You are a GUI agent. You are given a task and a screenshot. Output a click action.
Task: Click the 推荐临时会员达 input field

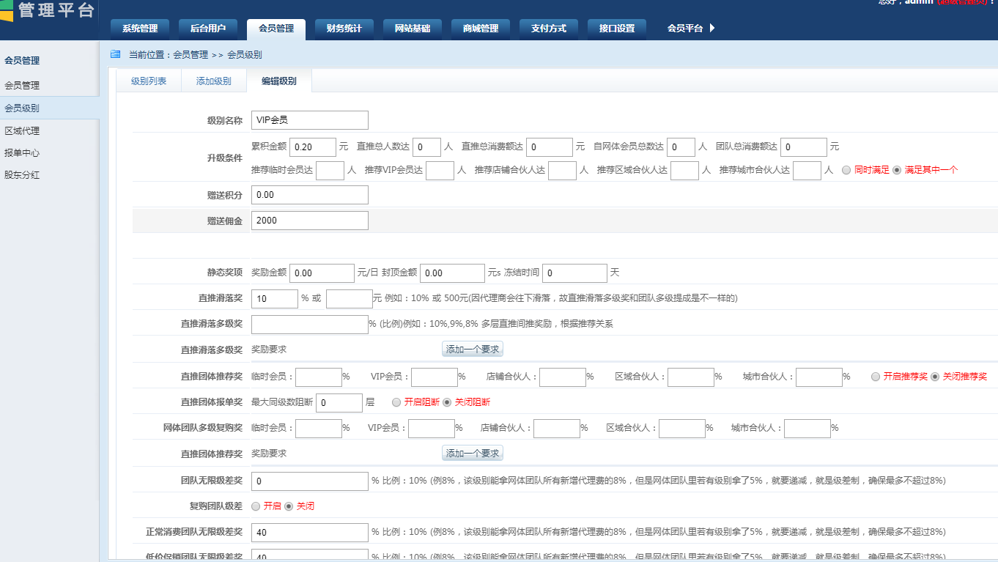tap(330, 170)
